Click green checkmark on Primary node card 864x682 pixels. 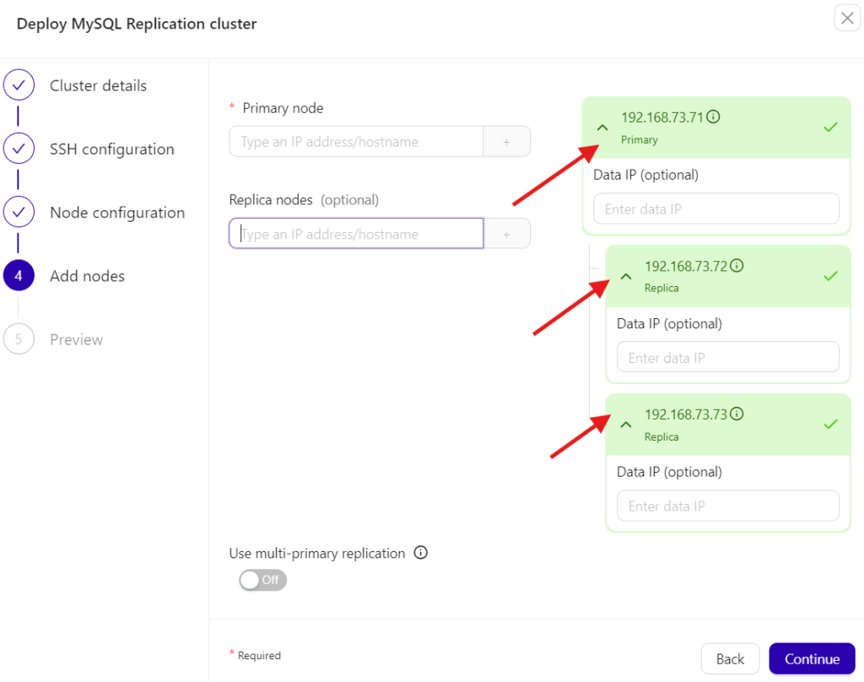(x=830, y=127)
